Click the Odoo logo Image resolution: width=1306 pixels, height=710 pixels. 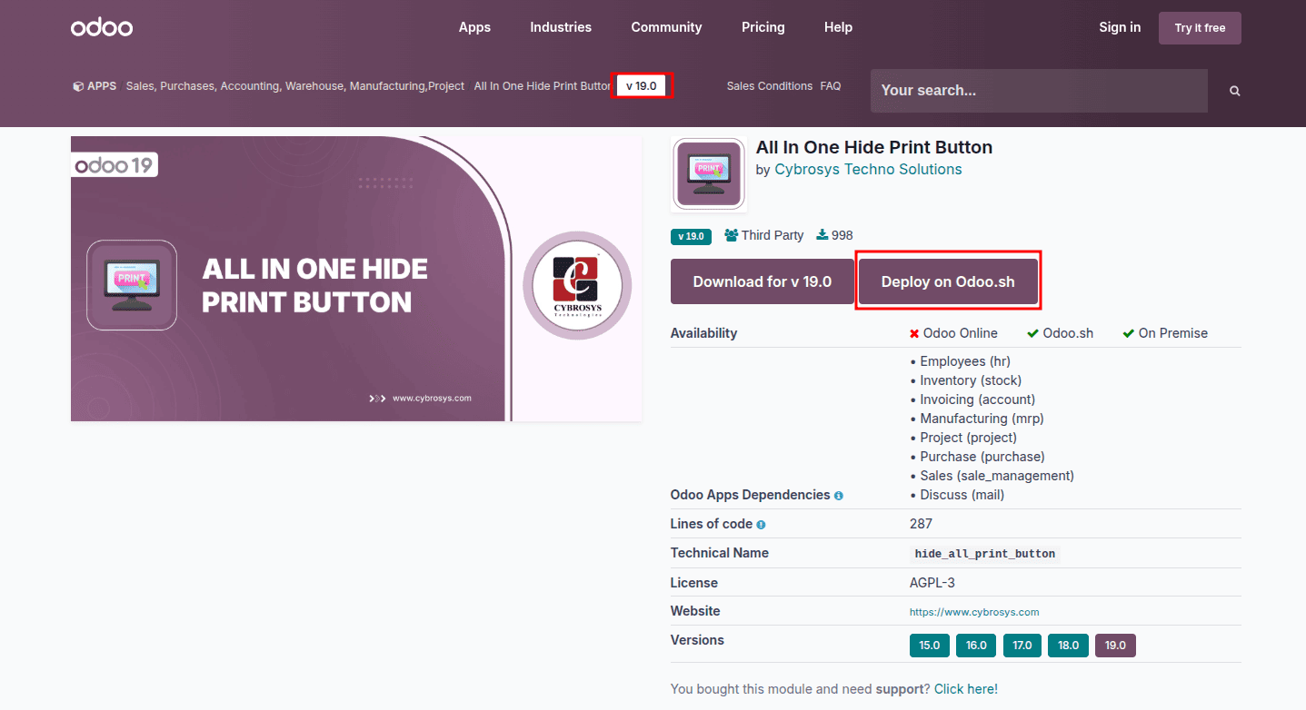(x=101, y=26)
